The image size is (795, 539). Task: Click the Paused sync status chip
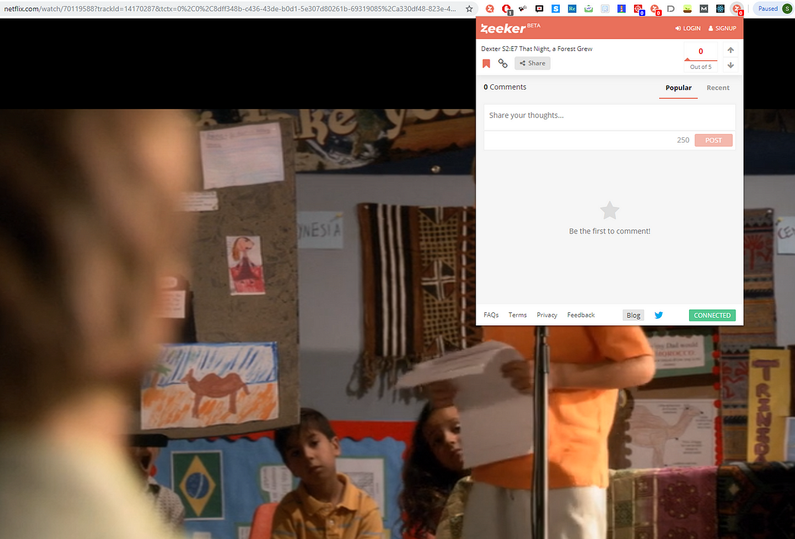[767, 9]
